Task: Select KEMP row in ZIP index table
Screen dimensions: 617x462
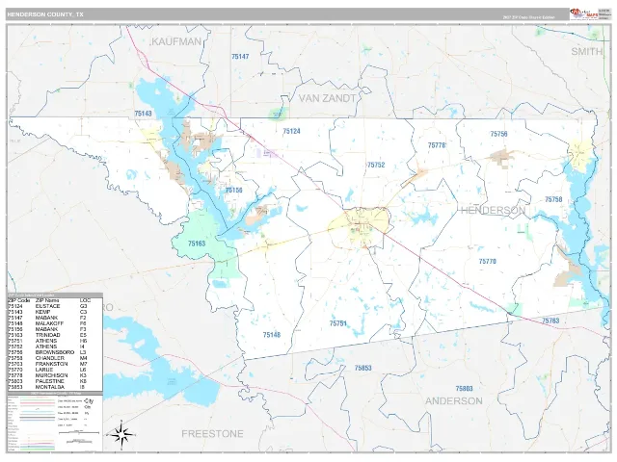Action: click(x=55, y=312)
